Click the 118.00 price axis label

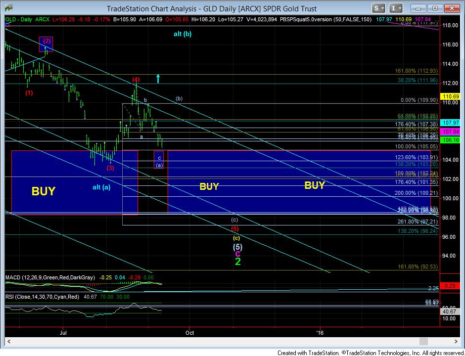click(x=451, y=26)
